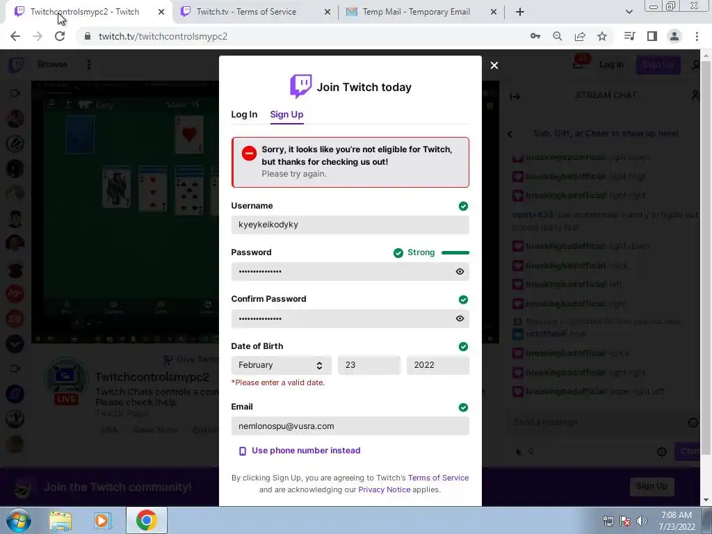The width and height of the screenshot is (712, 534).
Task: Open the Terms of Service link
Action: [x=438, y=478]
